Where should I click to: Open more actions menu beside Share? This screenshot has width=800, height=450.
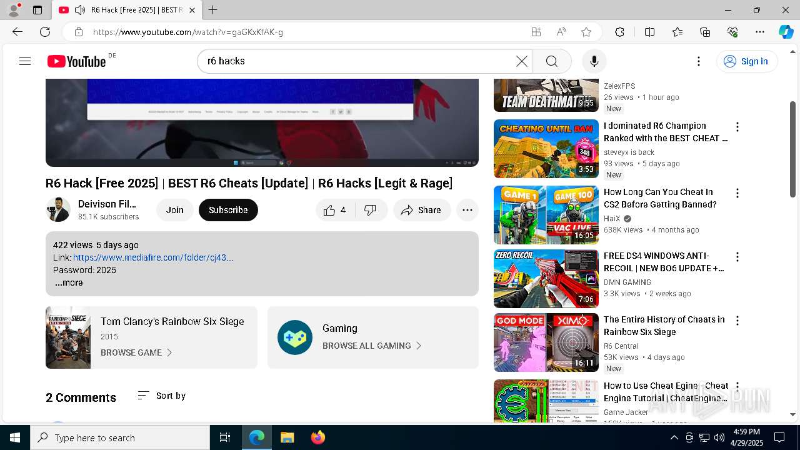(467, 210)
